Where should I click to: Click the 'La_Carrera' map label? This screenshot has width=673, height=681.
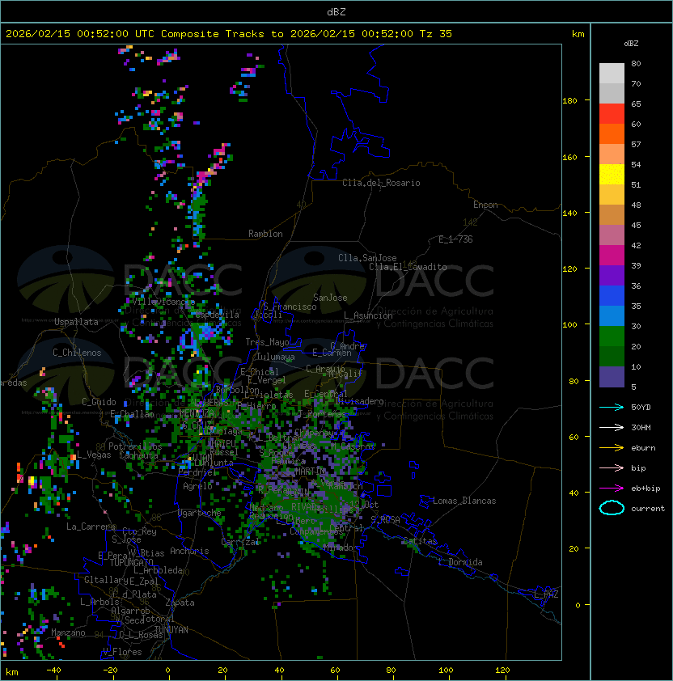coord(91,527)
